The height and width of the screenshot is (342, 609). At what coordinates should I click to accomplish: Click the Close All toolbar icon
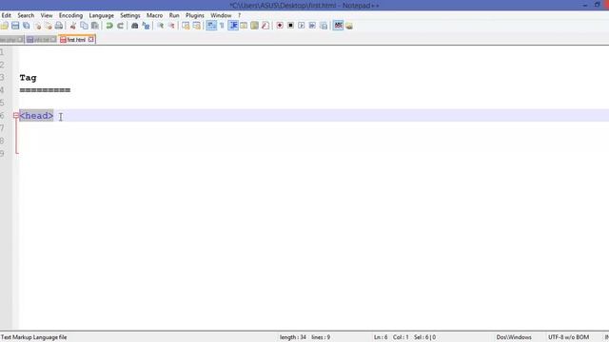click(x=49, y=26)
